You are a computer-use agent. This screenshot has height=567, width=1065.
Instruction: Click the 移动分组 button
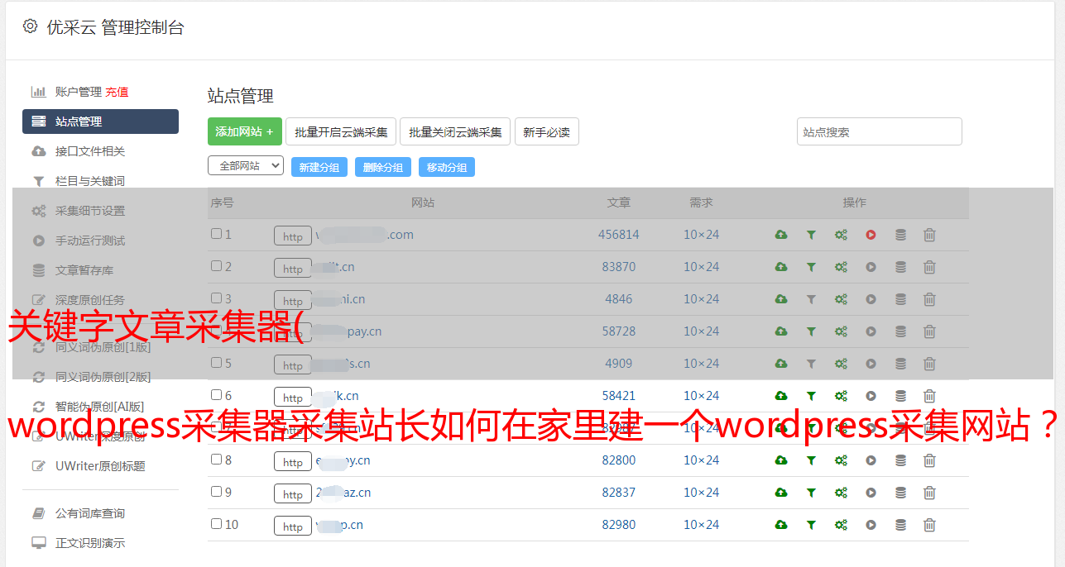(x=447, y=167)
